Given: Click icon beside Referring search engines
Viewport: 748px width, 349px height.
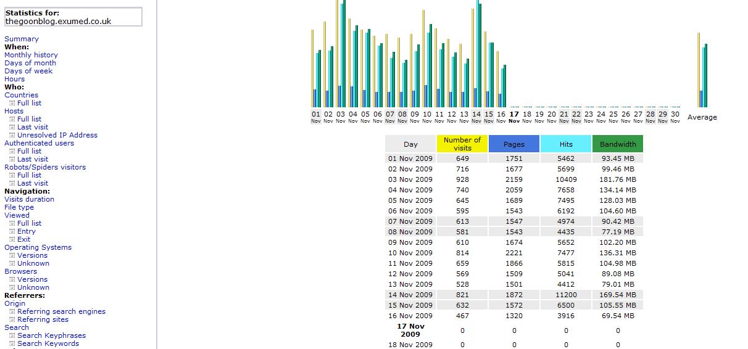Looking at the screenshot, I should pyautogui.click(x=12, y=311).
